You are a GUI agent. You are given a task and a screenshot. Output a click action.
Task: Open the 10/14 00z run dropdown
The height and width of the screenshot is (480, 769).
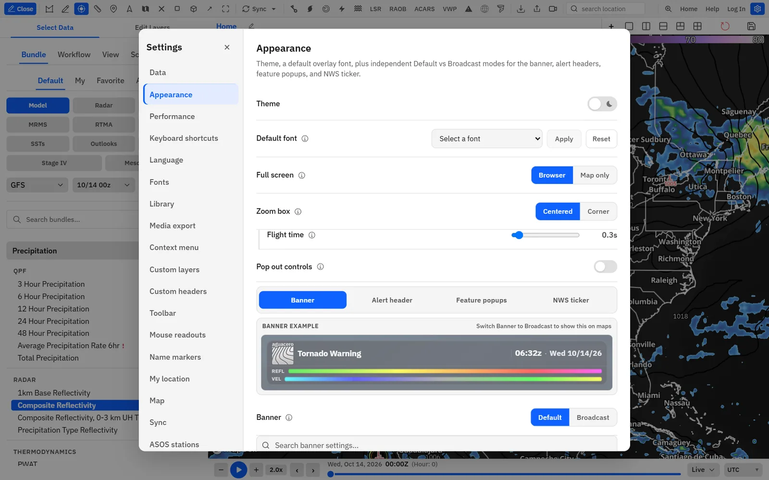[x=103, y=185]
